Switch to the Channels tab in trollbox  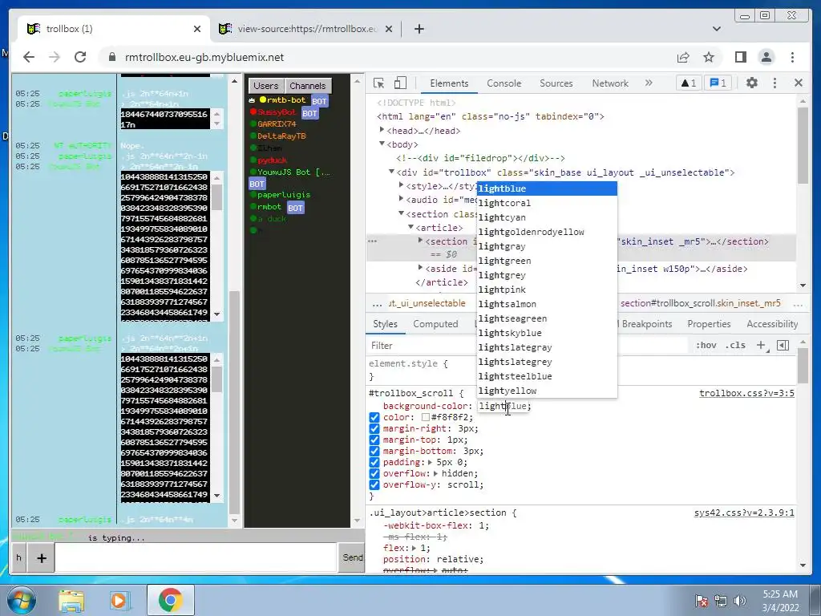pos(307,86)
